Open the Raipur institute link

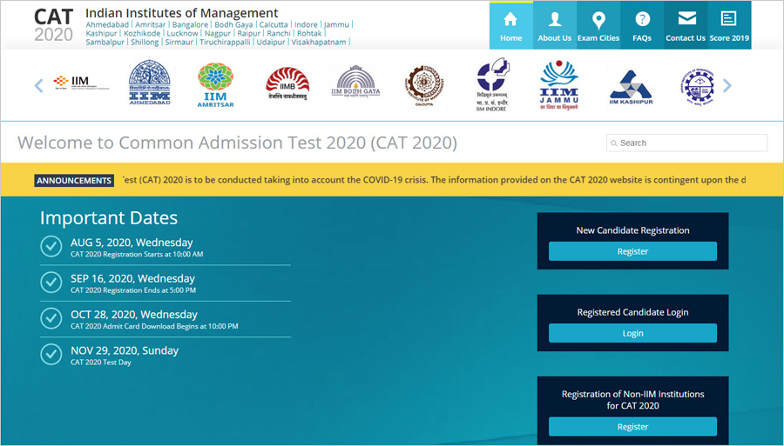248,33
